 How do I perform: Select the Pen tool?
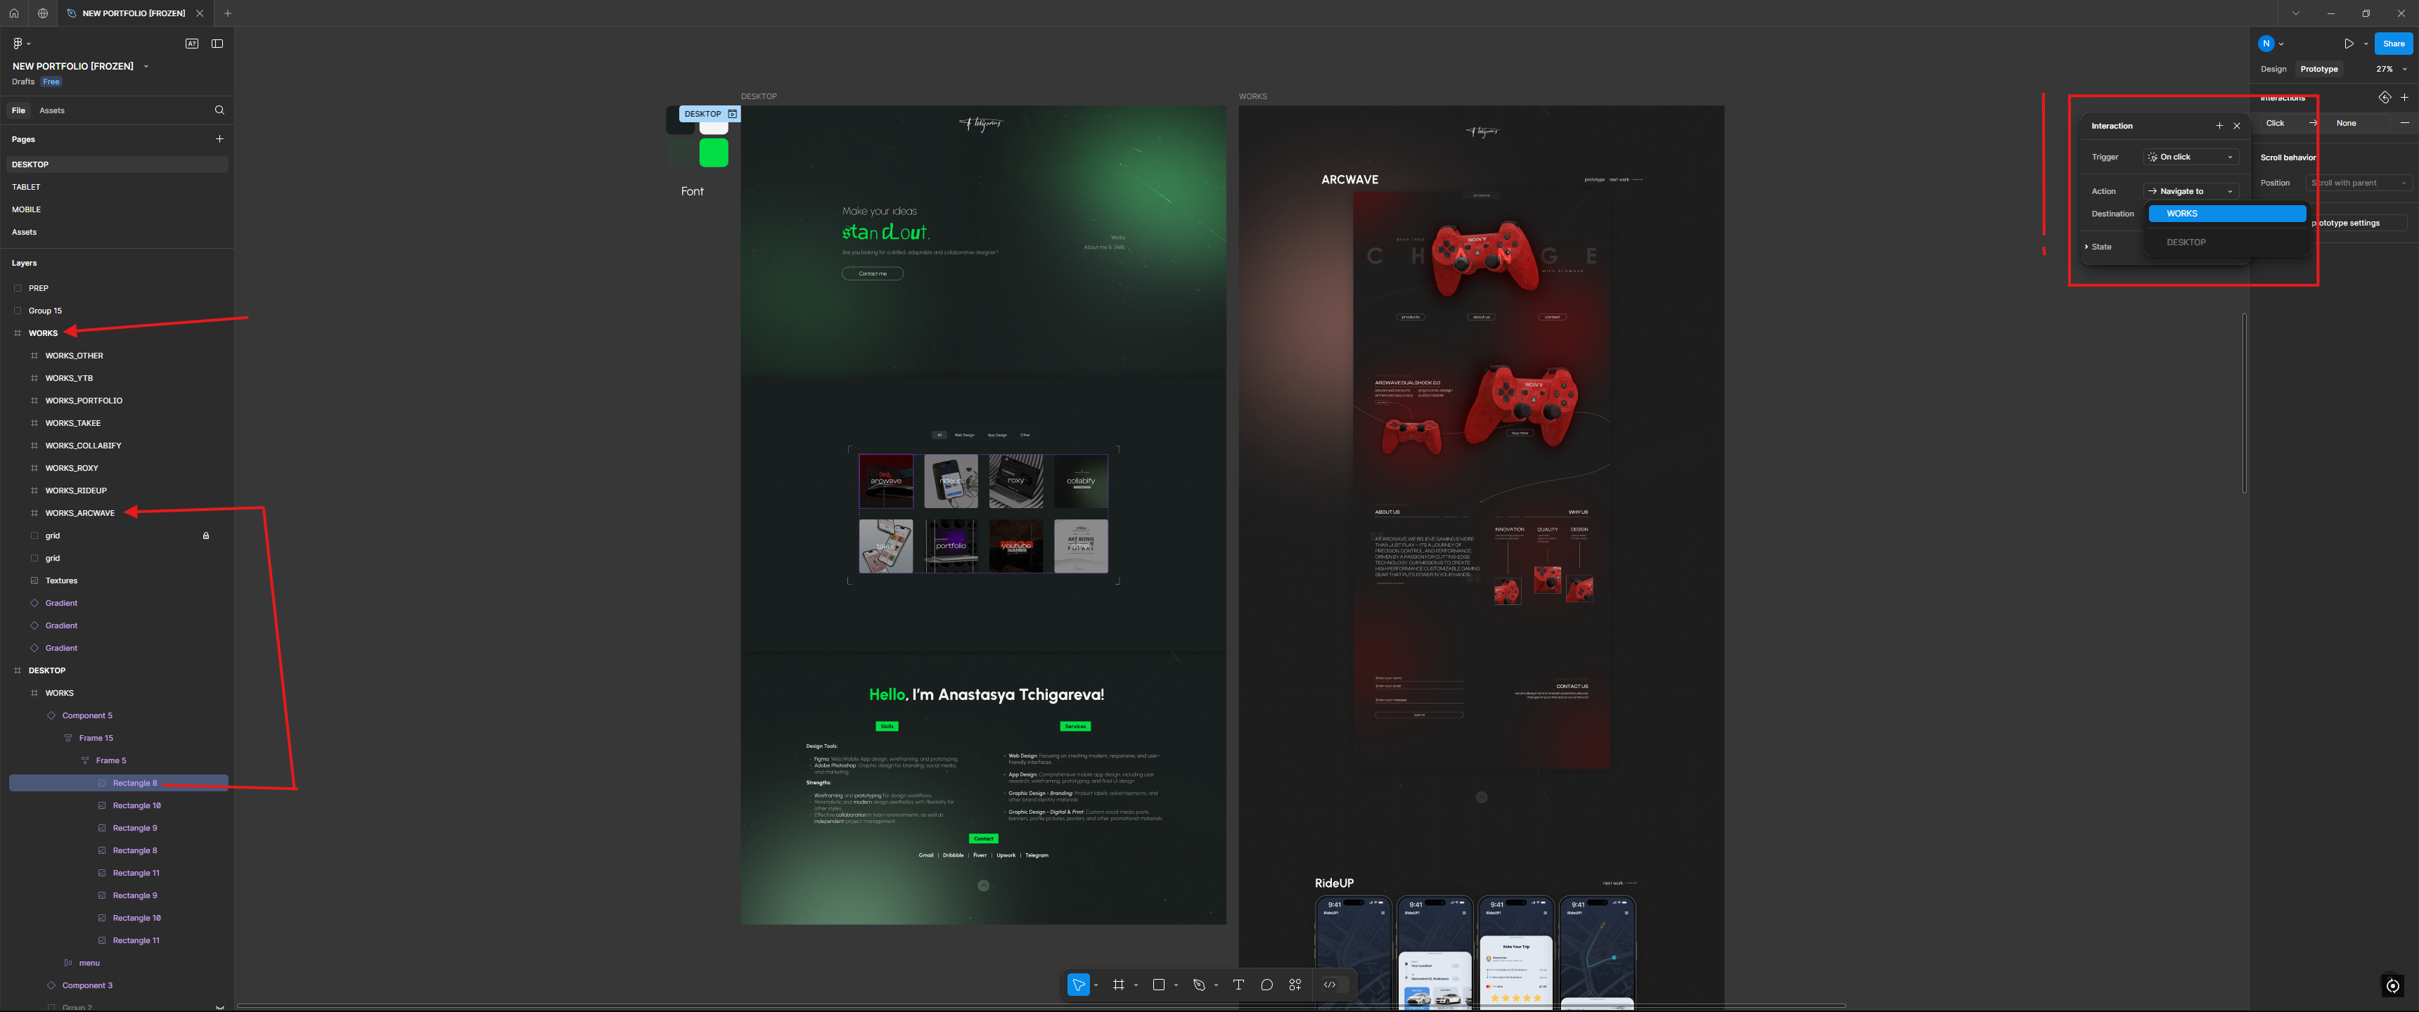[x=1199, y=985]
